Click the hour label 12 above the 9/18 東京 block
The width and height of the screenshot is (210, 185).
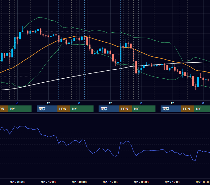110,103
